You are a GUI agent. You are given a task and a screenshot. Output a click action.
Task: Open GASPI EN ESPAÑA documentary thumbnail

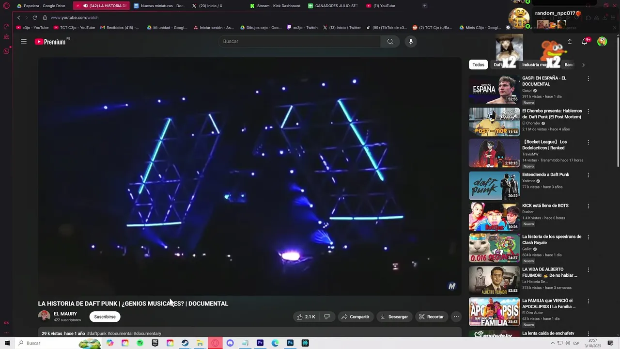(x=494, y=89)
